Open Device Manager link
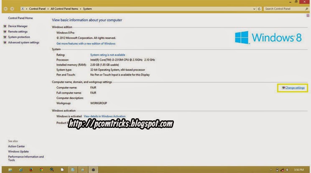This screenshot has height=173, width=311. (x=18, y=26)
